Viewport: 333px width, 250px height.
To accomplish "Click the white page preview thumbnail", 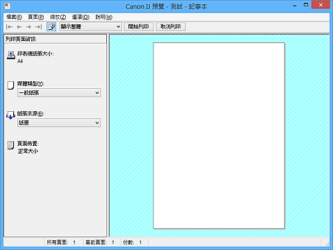I will click(219, 135).
